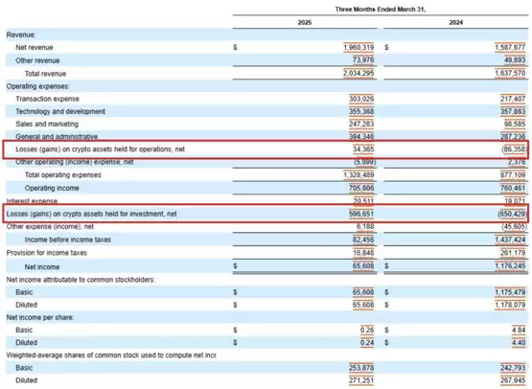Select the Operating income 2024 figure 760,461
The image size is (532, 389).
point(513,188)
